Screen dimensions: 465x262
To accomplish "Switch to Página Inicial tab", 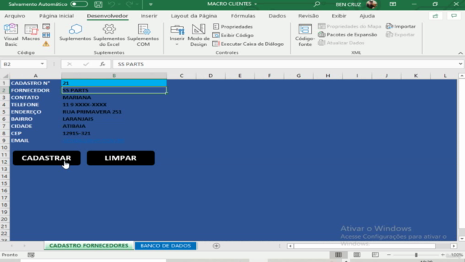I will point(57,16).
